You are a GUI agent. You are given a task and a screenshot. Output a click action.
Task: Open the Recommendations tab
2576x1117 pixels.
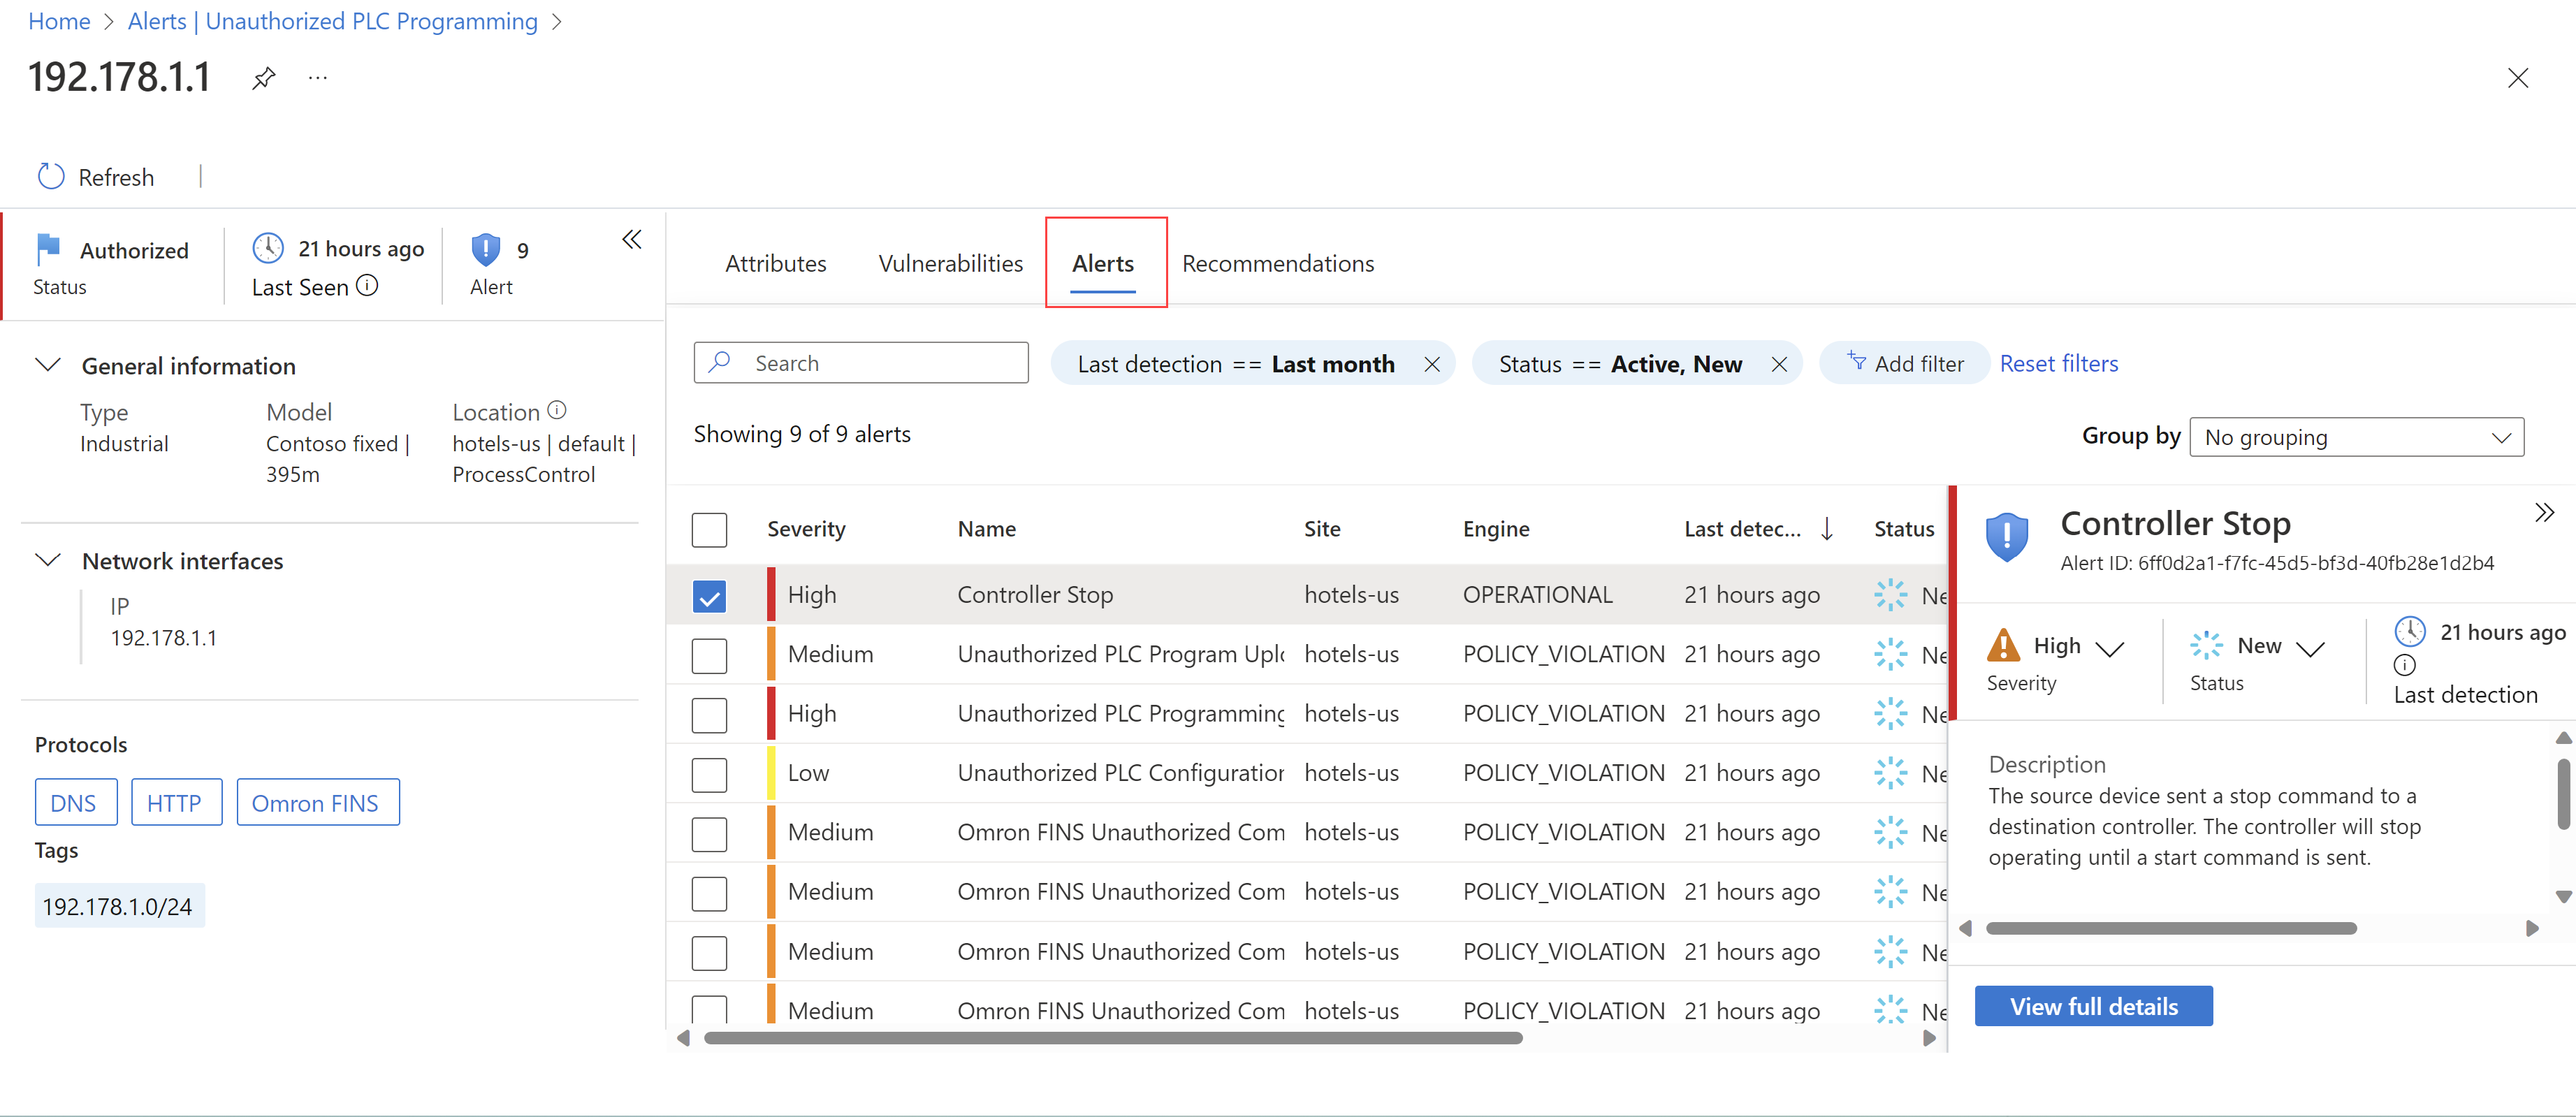[x=1277, y=263]
